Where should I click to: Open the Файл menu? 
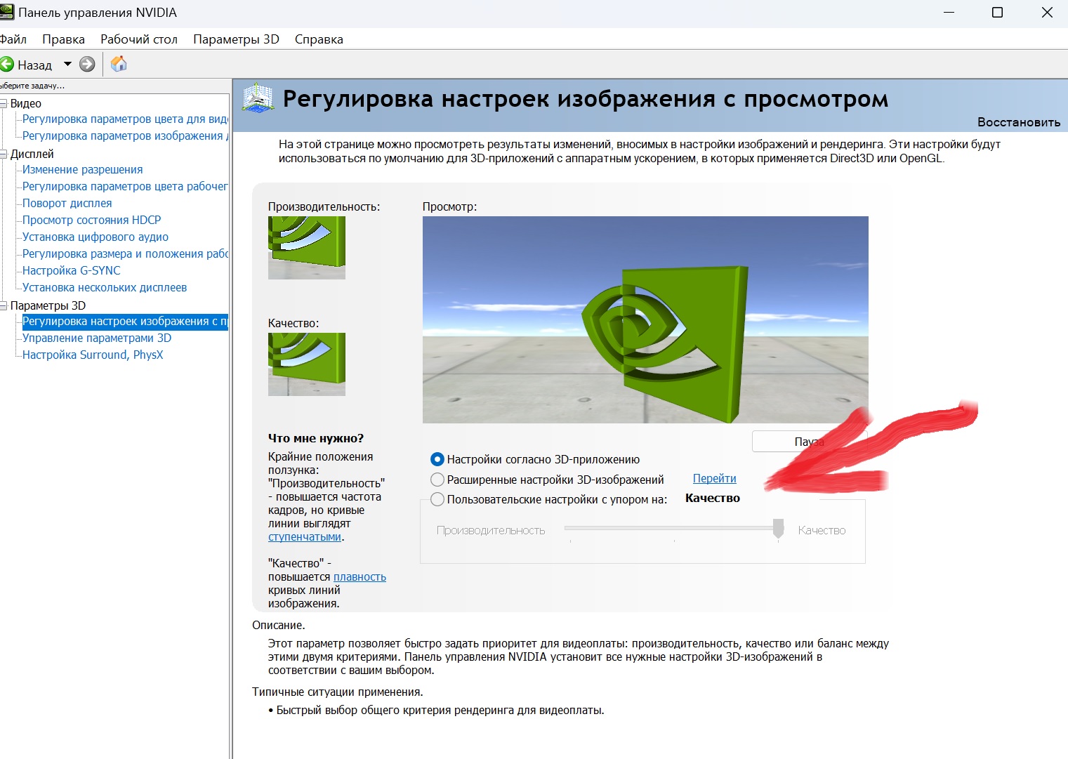coord(13,39)
